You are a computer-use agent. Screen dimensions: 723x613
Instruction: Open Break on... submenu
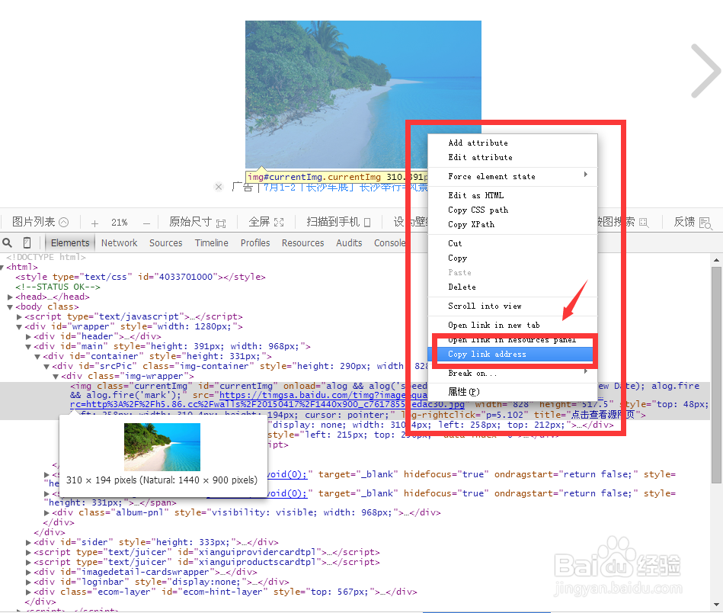pos(513,373)
